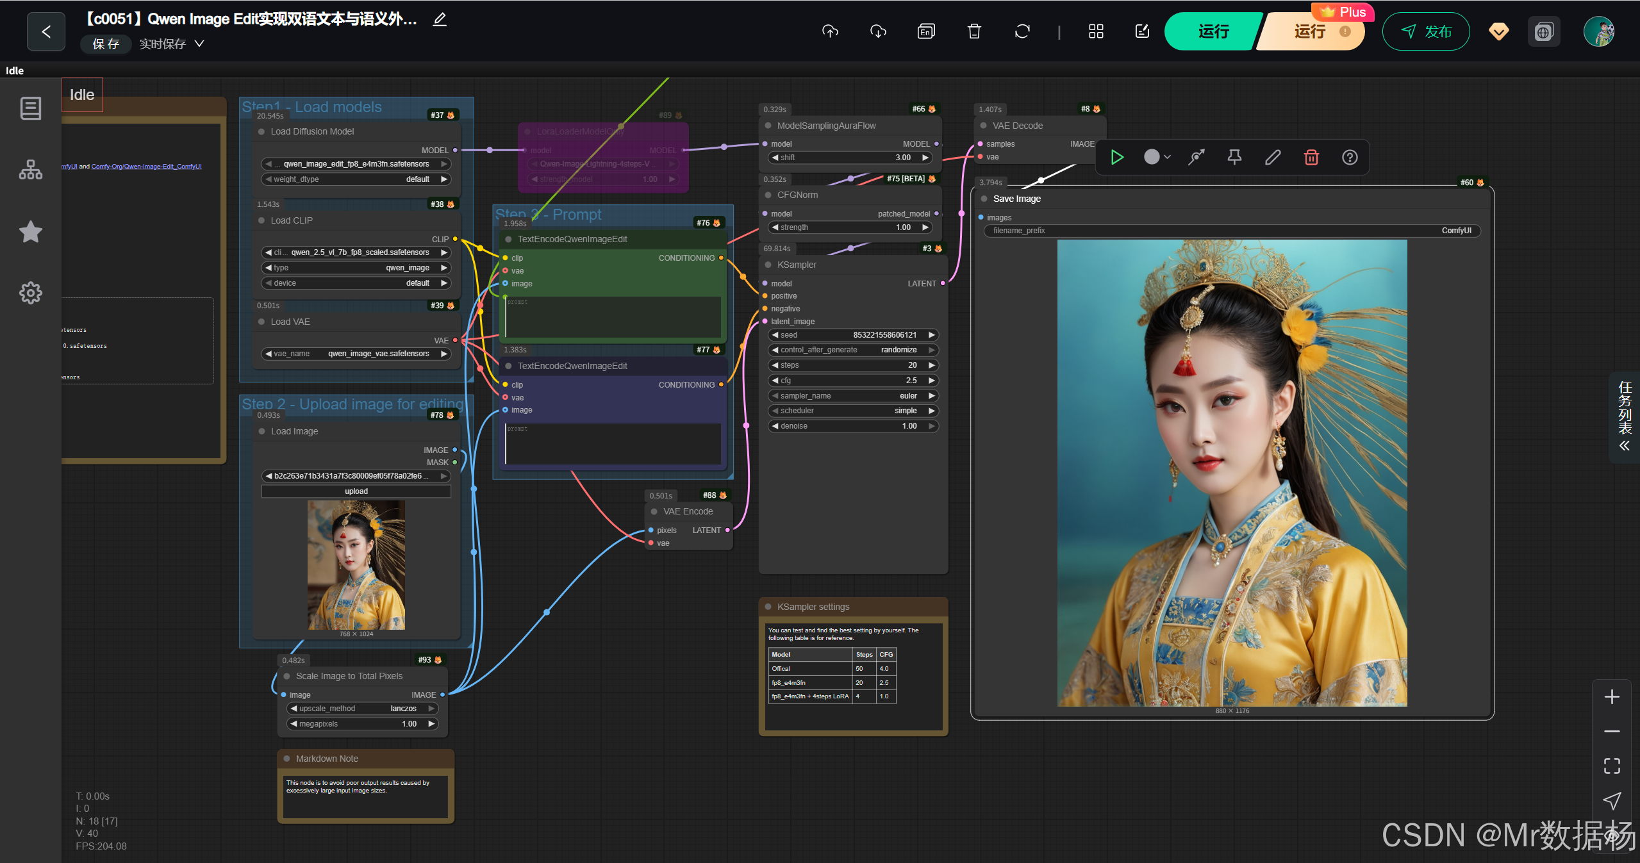Click the upload button in Load Image

(356, 491)
